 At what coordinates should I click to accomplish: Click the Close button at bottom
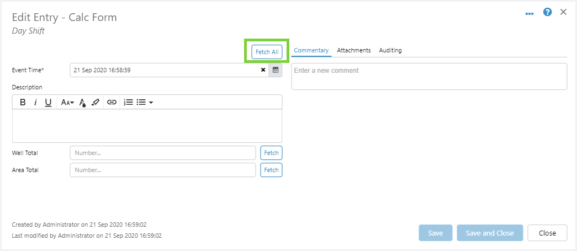pyautogui.click(x=547, y=233)
